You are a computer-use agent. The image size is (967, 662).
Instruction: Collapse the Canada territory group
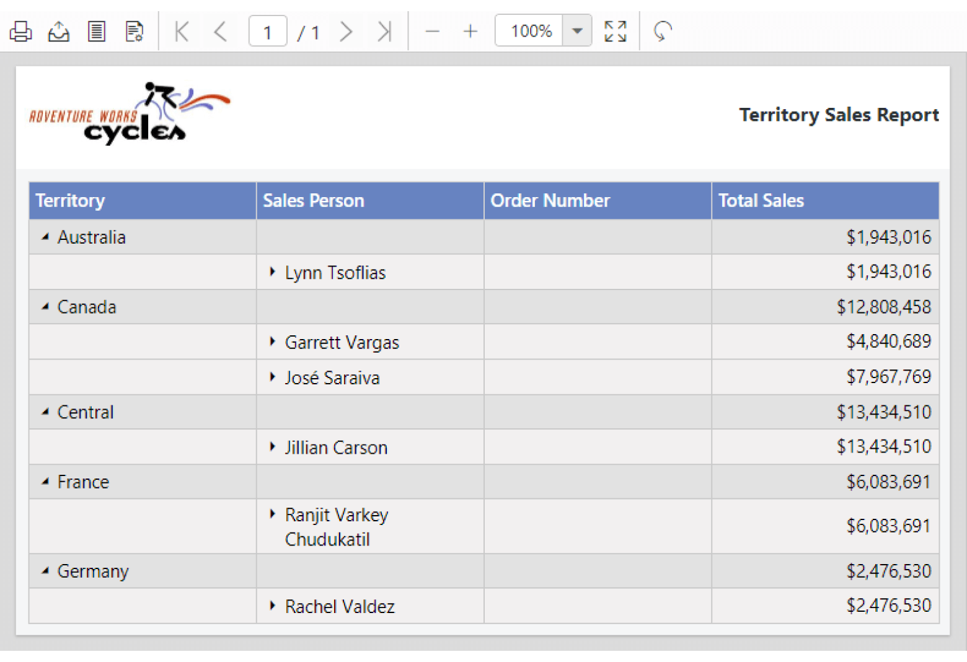(x=44, y=306)
